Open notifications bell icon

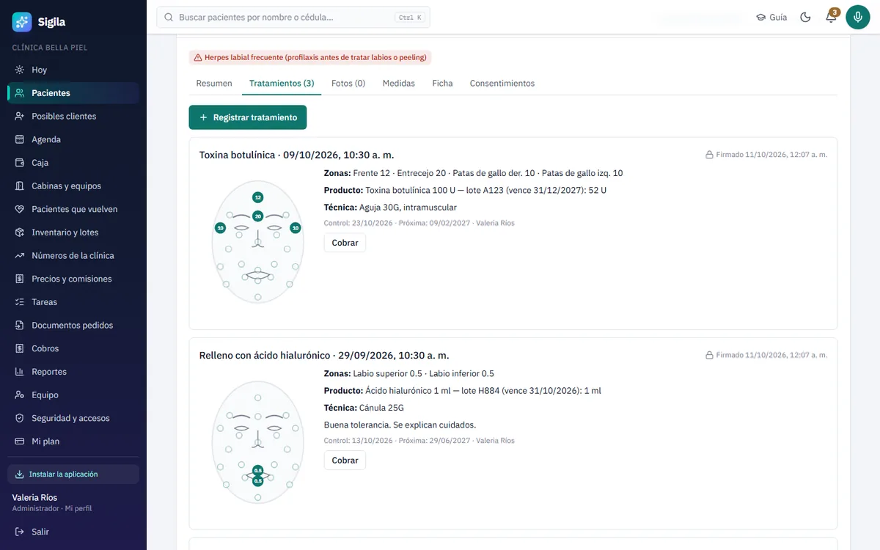(x=831, y=17)
